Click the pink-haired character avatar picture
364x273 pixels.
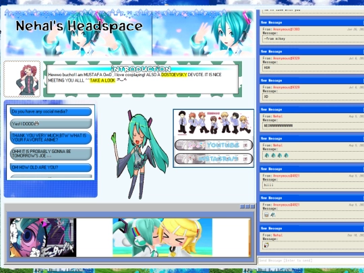pyautogui.click(x=22, y=79)
